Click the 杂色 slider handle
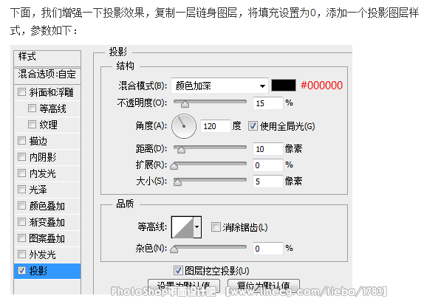The image size is (424, 304). click(x=174, y=249)
